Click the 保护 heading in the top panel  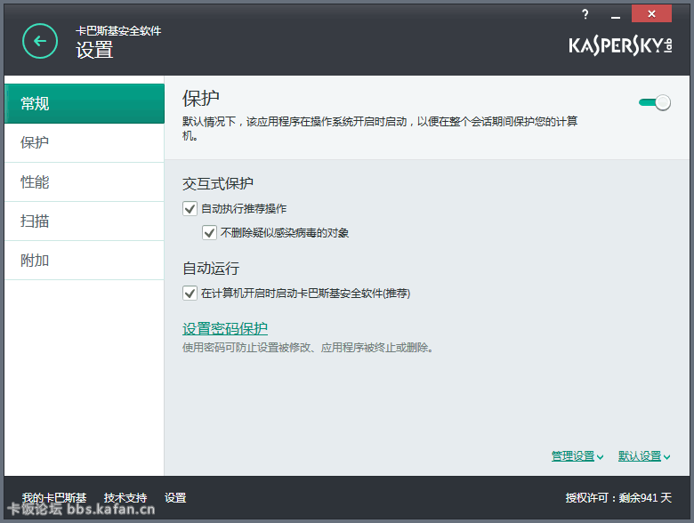coord(200,98)
